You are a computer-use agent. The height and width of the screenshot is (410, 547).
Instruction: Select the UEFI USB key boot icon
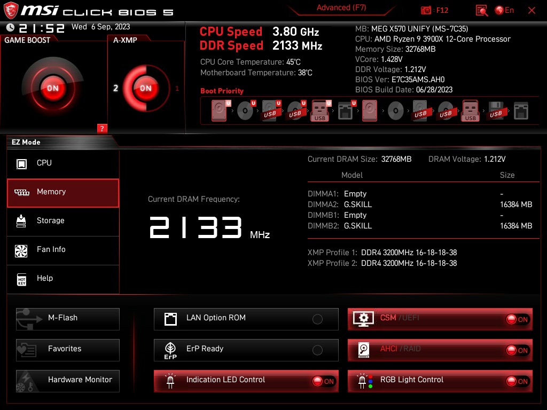321,111
